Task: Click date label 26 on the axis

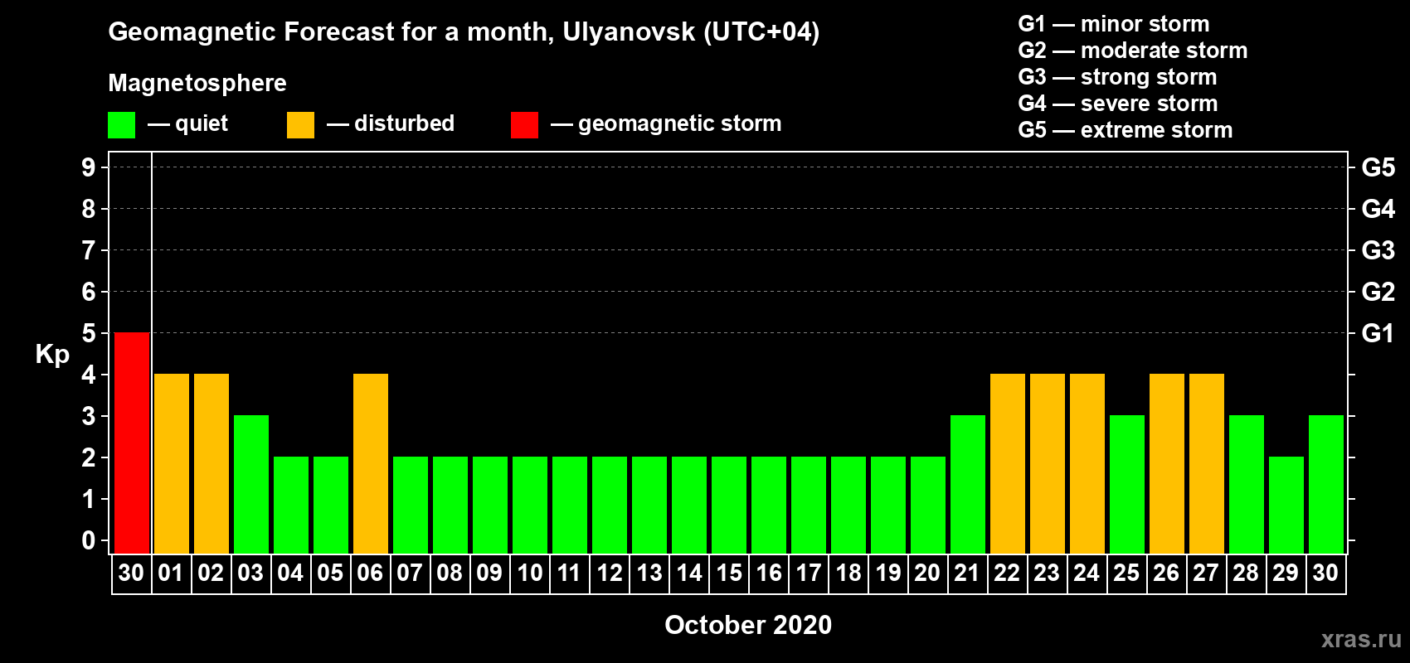Action: click(x=1166, y=573)
